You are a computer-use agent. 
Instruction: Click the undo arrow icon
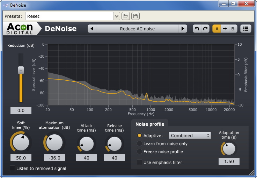tap(197, 29)
